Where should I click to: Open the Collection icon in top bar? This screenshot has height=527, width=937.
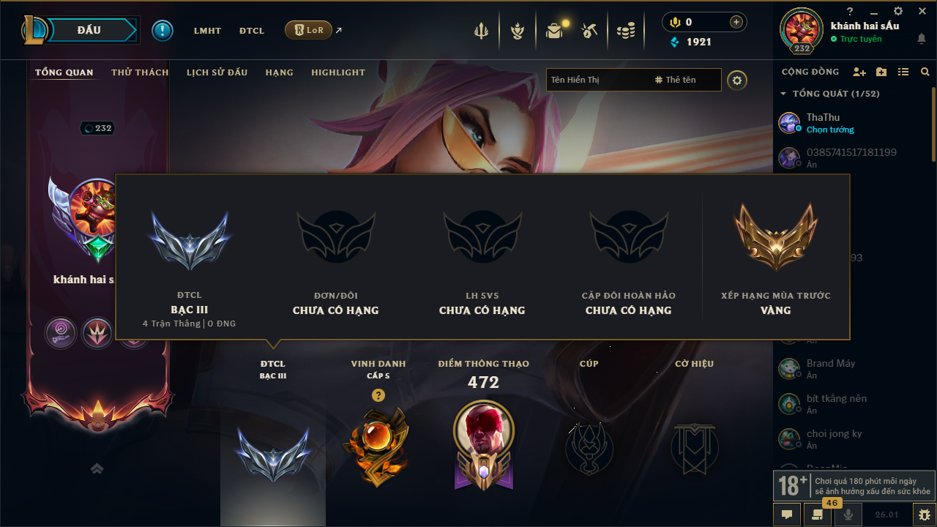[x=518, y=31]
